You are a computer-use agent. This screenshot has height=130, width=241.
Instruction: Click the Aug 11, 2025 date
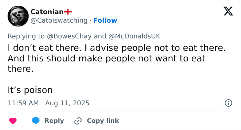tap(67, 103)
